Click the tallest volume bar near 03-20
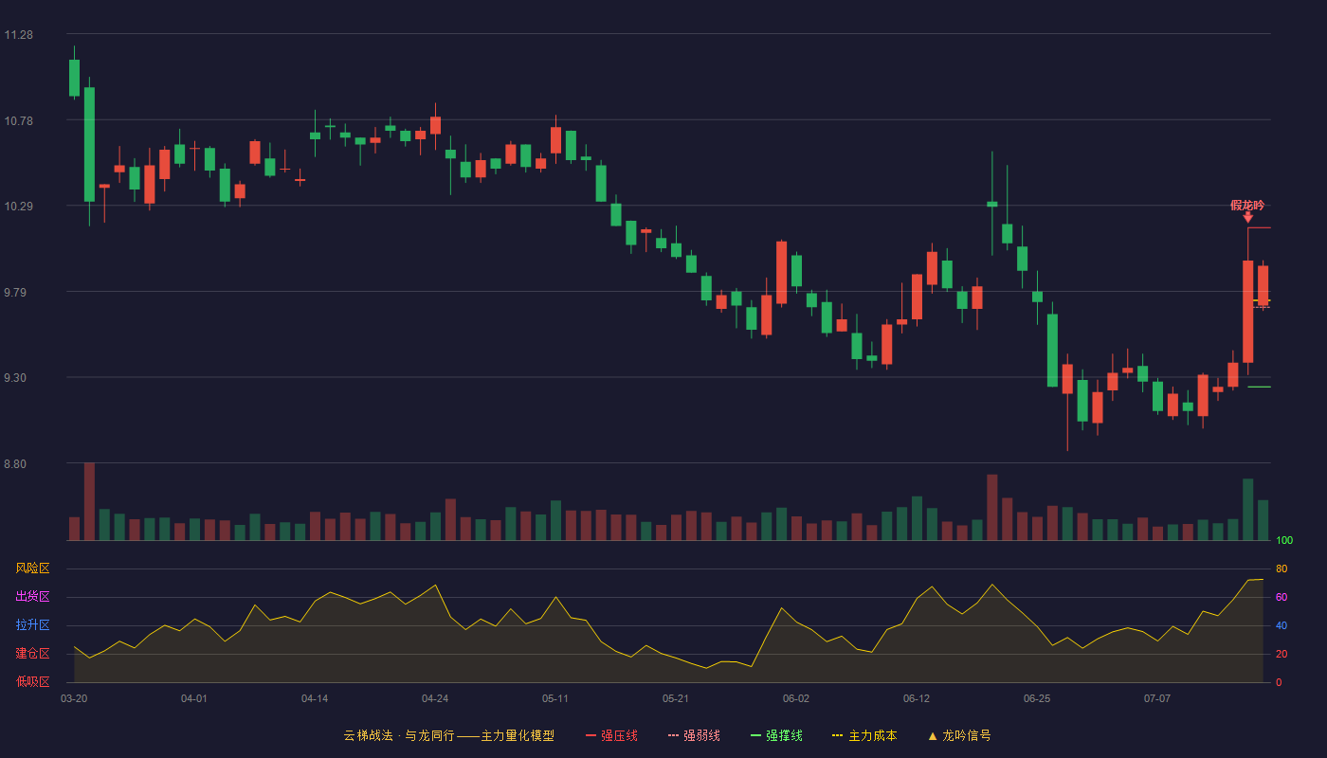 coord(89,501)
